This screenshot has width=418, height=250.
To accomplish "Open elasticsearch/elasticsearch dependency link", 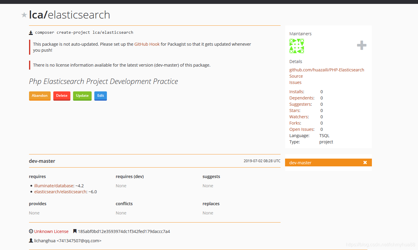I will (x=60, y=192).
